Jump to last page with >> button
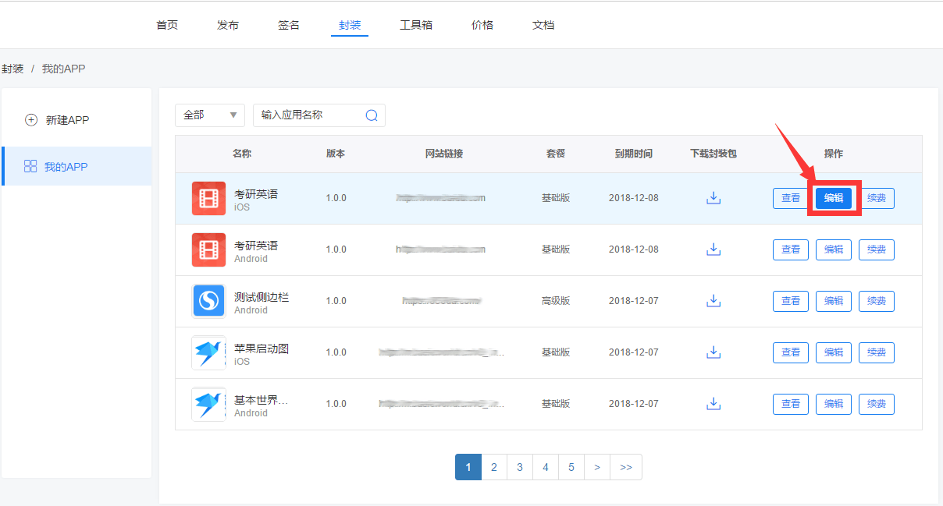The width and height of the screenshot is (943, 506). (626, 467)
